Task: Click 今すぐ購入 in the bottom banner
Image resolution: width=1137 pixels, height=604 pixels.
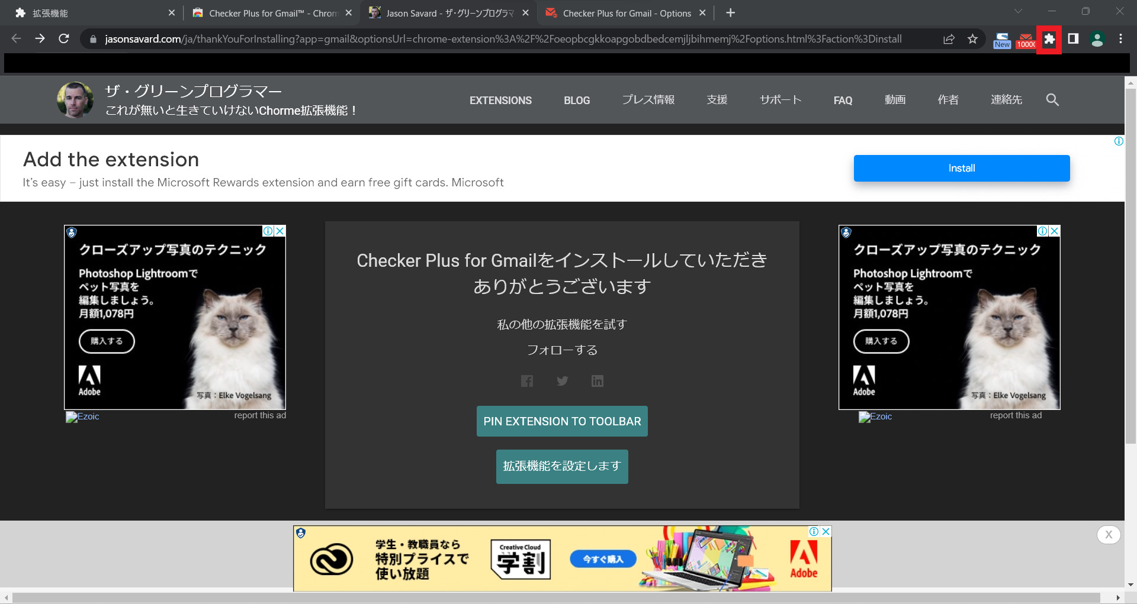Action: point(603,559)
